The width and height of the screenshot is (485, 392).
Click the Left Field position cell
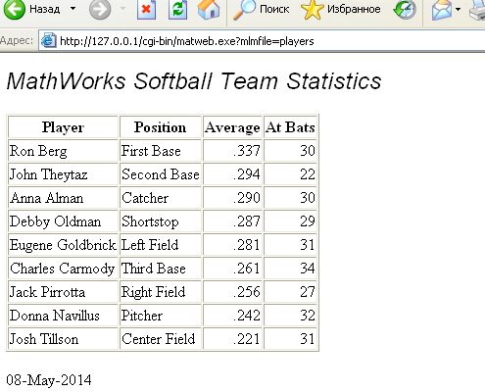point(161,245)
